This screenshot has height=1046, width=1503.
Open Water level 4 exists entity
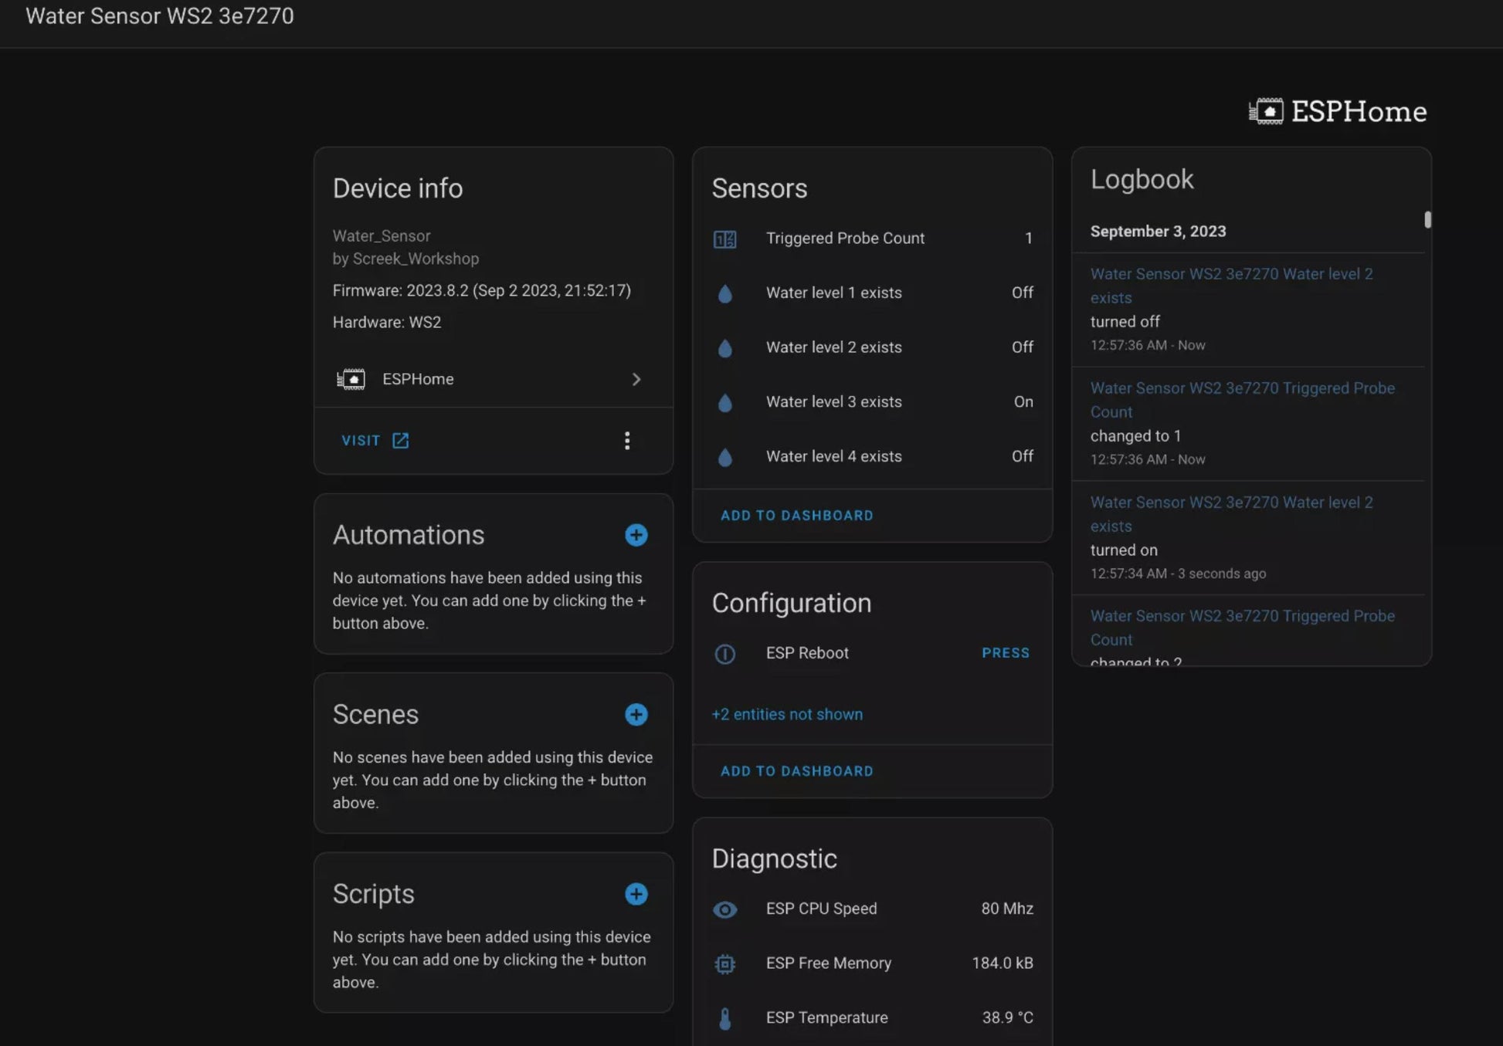click(x=873, y=456)
